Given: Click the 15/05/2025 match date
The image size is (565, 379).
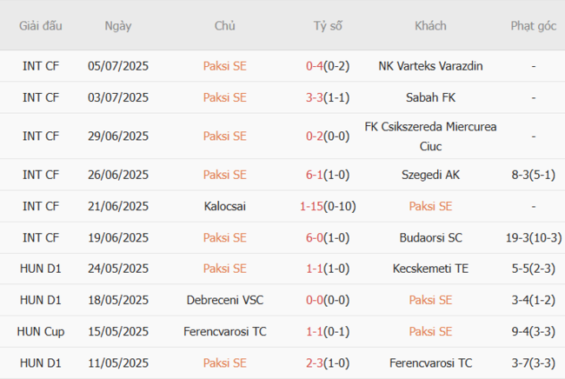Looking at the screenshot, I should click(x=118, y=331).
